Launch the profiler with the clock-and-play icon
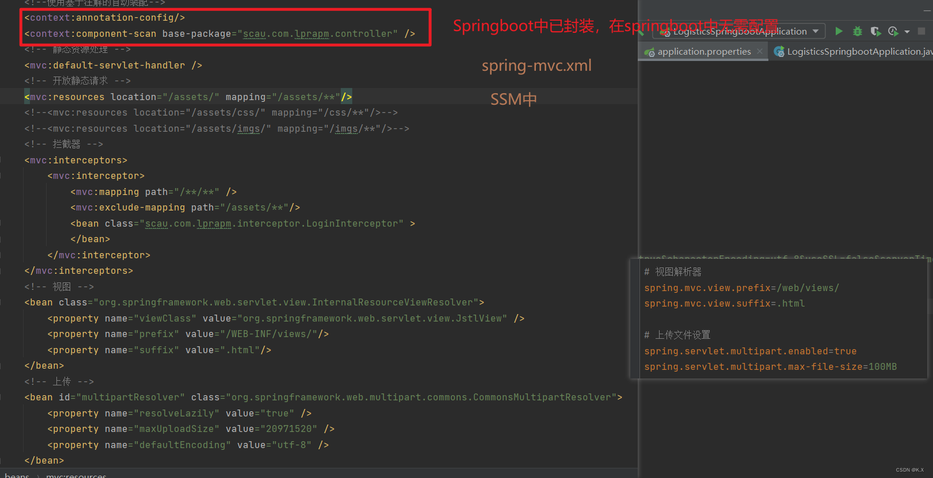The image size is (933, 478). (x=893, y=31)
